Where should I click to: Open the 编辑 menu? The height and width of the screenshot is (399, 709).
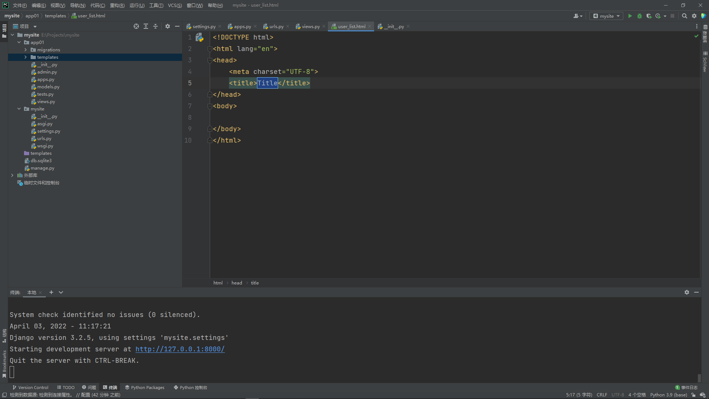tap(39, 5)
